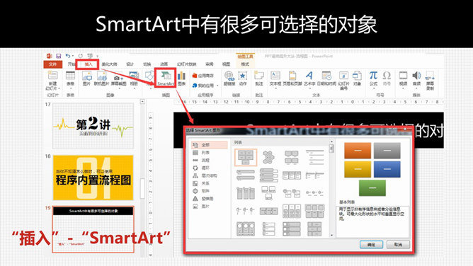Insert a chart with the 图表 icon
The height and width of the screenshot is (266, 473).
[x=181, y=79]
